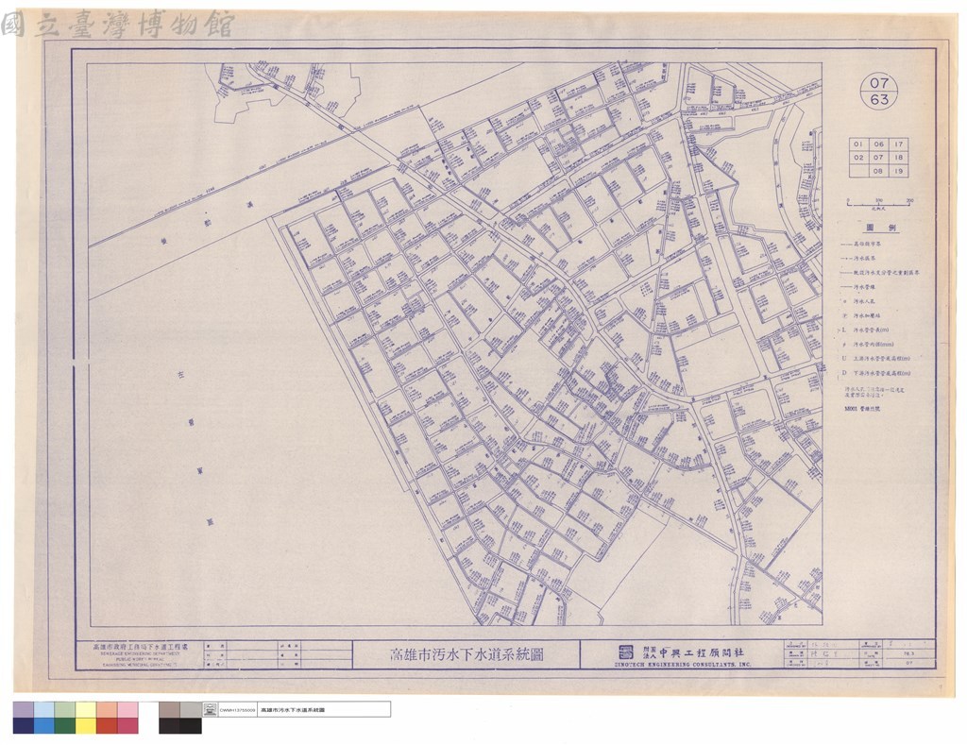Screen dimensions: 967x745
Task: Click index grid cell 01
Action: pos(858,144)
